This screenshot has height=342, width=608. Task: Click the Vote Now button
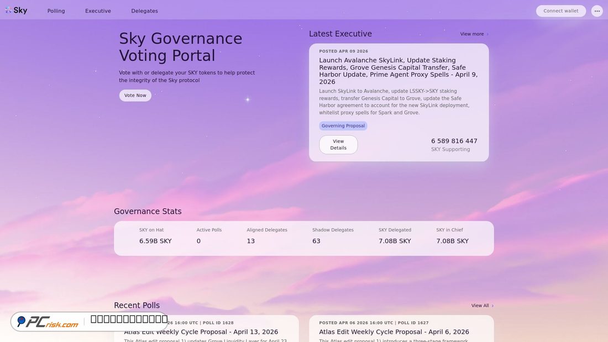pyautogui.click(x=135, y=96)
